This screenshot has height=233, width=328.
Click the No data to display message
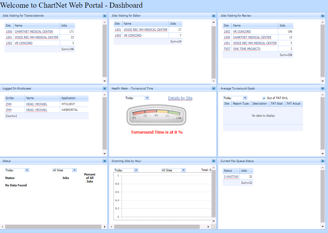coord(263,116)
